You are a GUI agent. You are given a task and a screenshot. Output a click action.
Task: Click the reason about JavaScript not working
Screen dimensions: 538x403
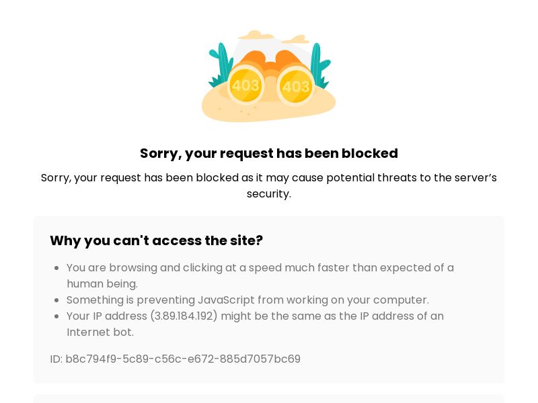(247, 300)
